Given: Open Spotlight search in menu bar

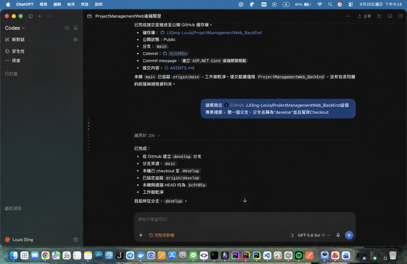Looking at the screenshot, I should click(x=330, y=4).
